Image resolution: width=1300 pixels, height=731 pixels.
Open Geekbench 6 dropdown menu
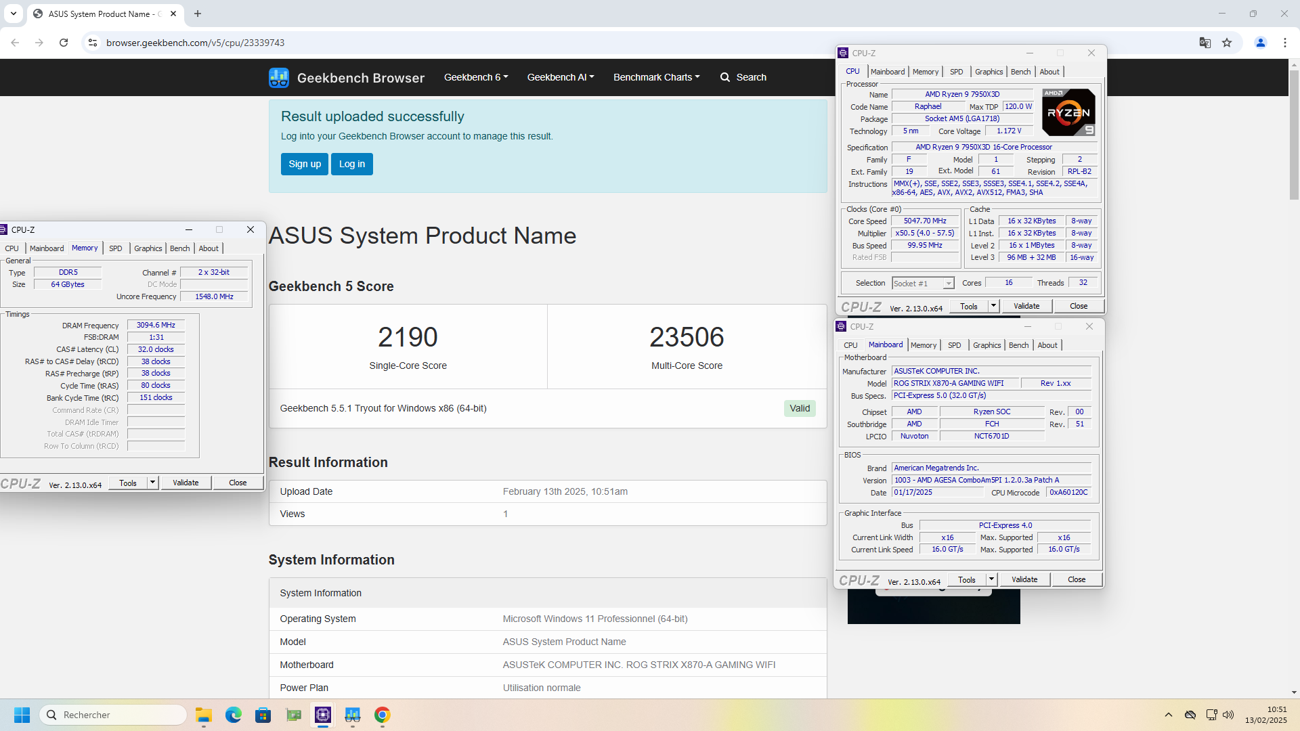coord(476,77)
